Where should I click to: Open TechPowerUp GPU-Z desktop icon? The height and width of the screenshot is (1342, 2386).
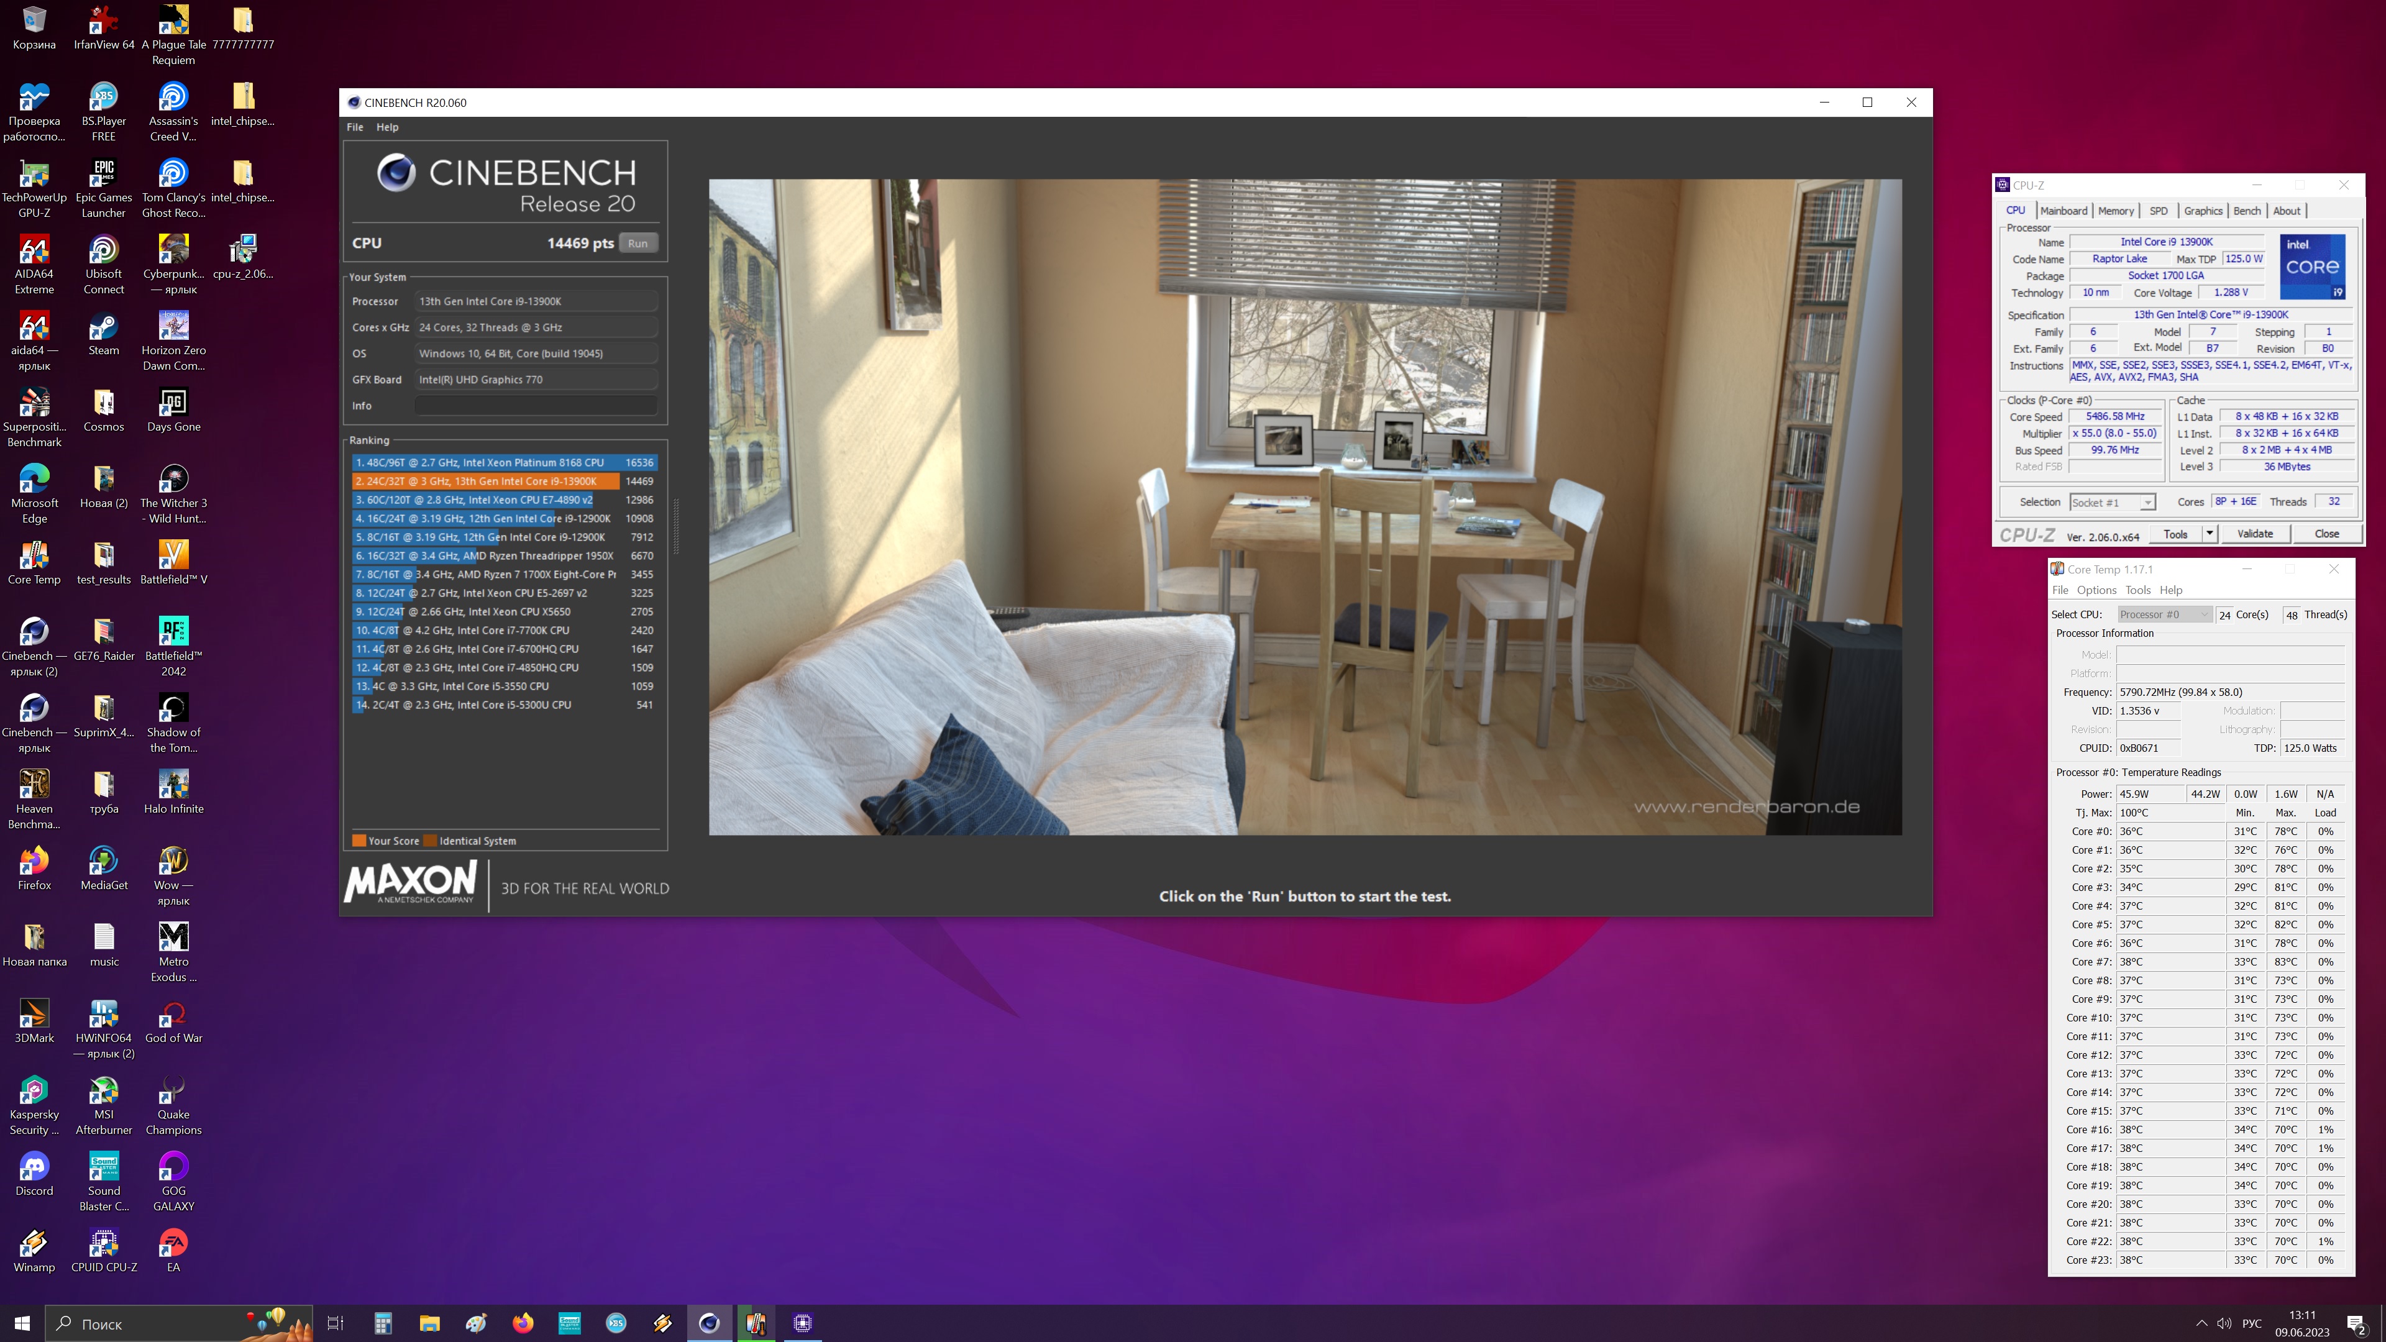(x=34, y=175)
